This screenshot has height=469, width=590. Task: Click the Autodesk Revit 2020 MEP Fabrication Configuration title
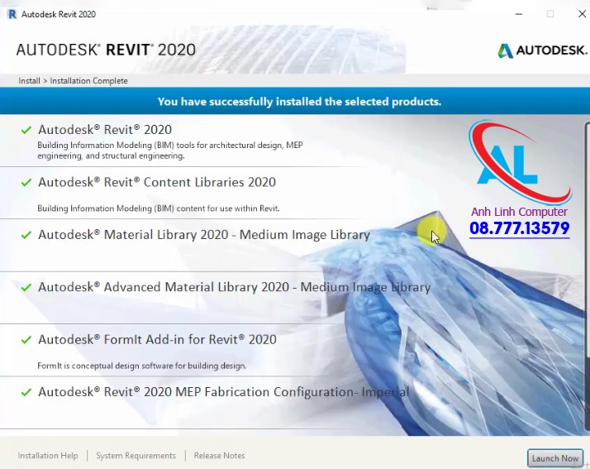[223, 392]
